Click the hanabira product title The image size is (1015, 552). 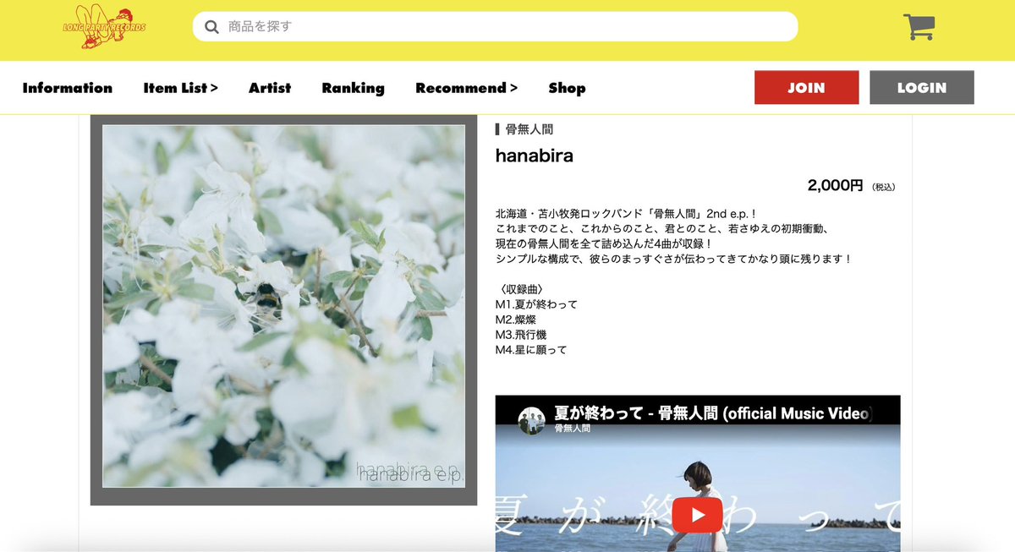(x=535, y=156)
